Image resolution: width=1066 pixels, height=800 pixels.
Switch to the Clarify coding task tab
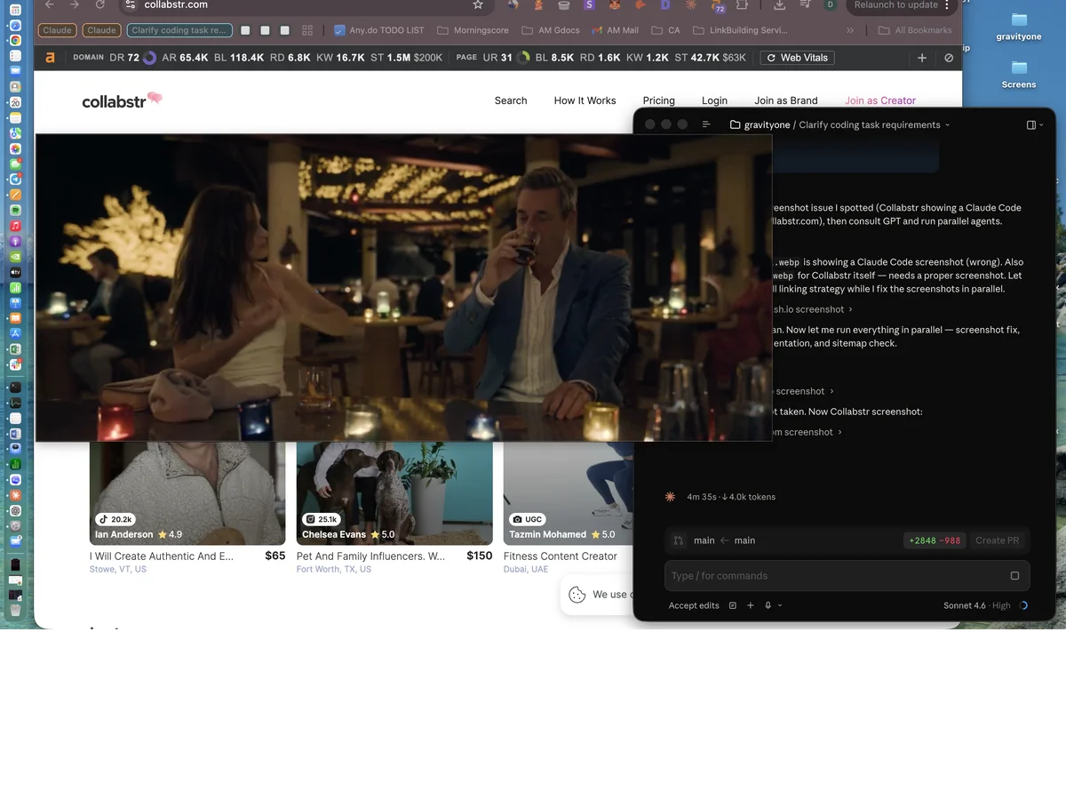coord(180,30)
